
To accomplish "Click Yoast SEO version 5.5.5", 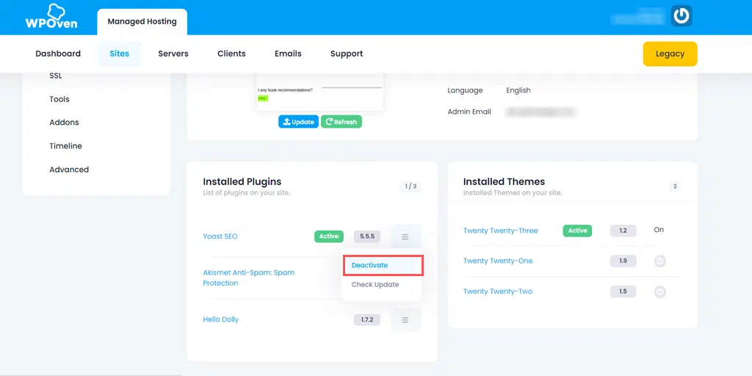I will pyautogui.click(x=367, y=236).
